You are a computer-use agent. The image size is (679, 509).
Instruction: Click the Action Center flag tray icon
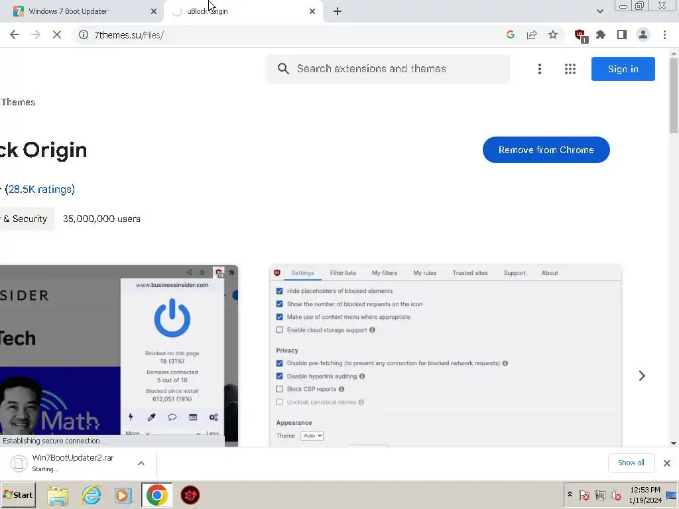(584, 494)
